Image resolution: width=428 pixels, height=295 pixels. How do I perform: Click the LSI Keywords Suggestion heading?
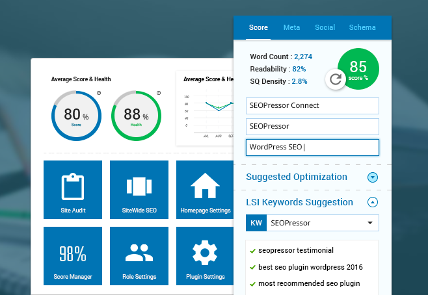pyautogui.click(x=299, y=202)
